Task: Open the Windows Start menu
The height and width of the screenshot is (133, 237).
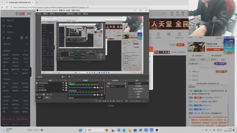Action: 80,130
